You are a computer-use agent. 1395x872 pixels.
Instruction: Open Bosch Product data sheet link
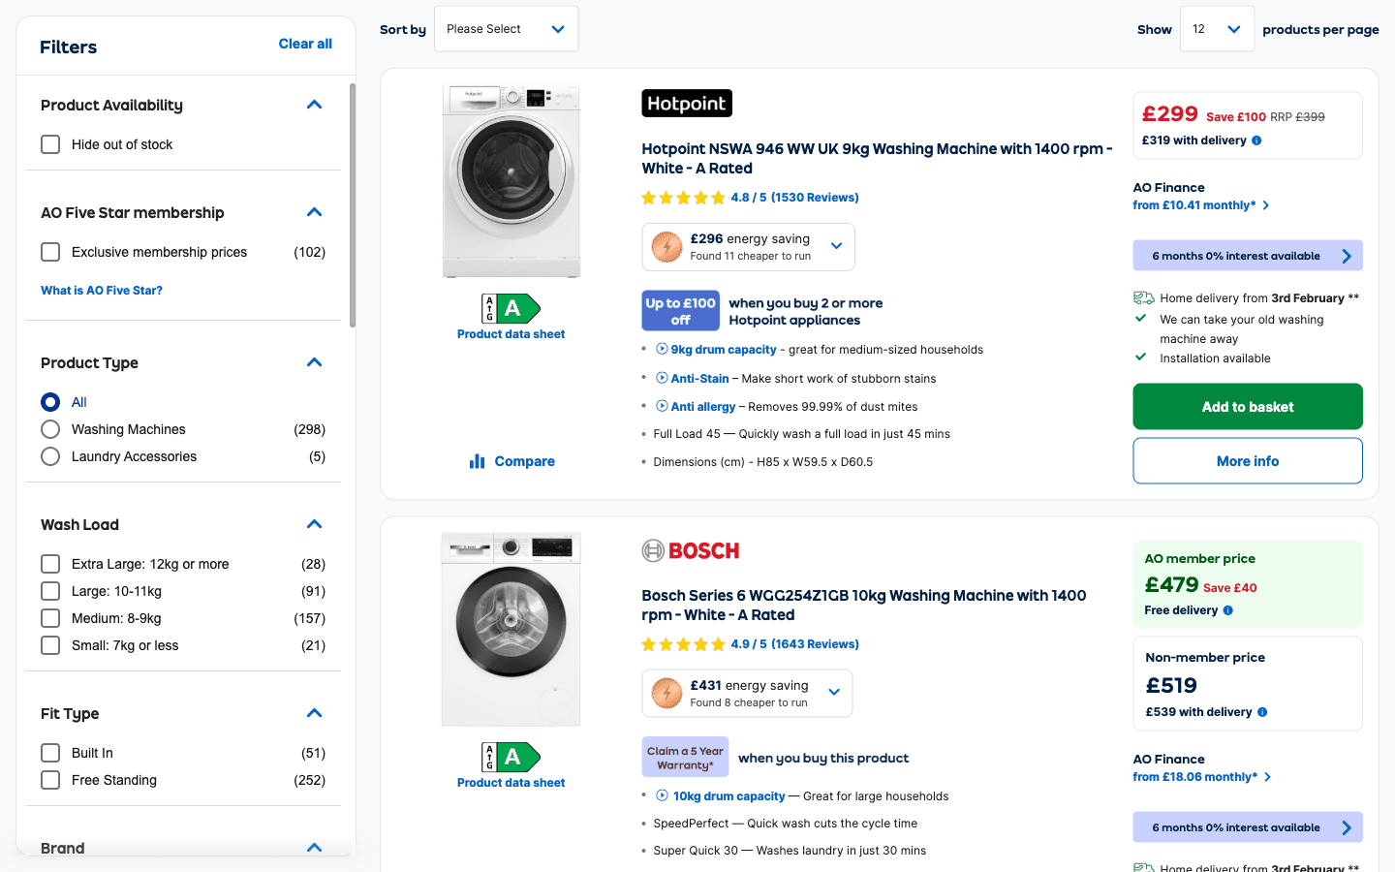(511, 783)
